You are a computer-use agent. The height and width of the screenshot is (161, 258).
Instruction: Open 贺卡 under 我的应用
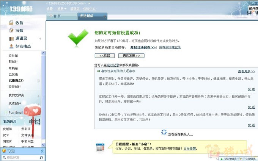[x=6, y=135]
